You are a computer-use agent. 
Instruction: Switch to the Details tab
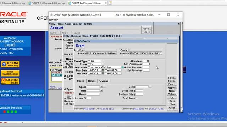[x=92, y=81]
